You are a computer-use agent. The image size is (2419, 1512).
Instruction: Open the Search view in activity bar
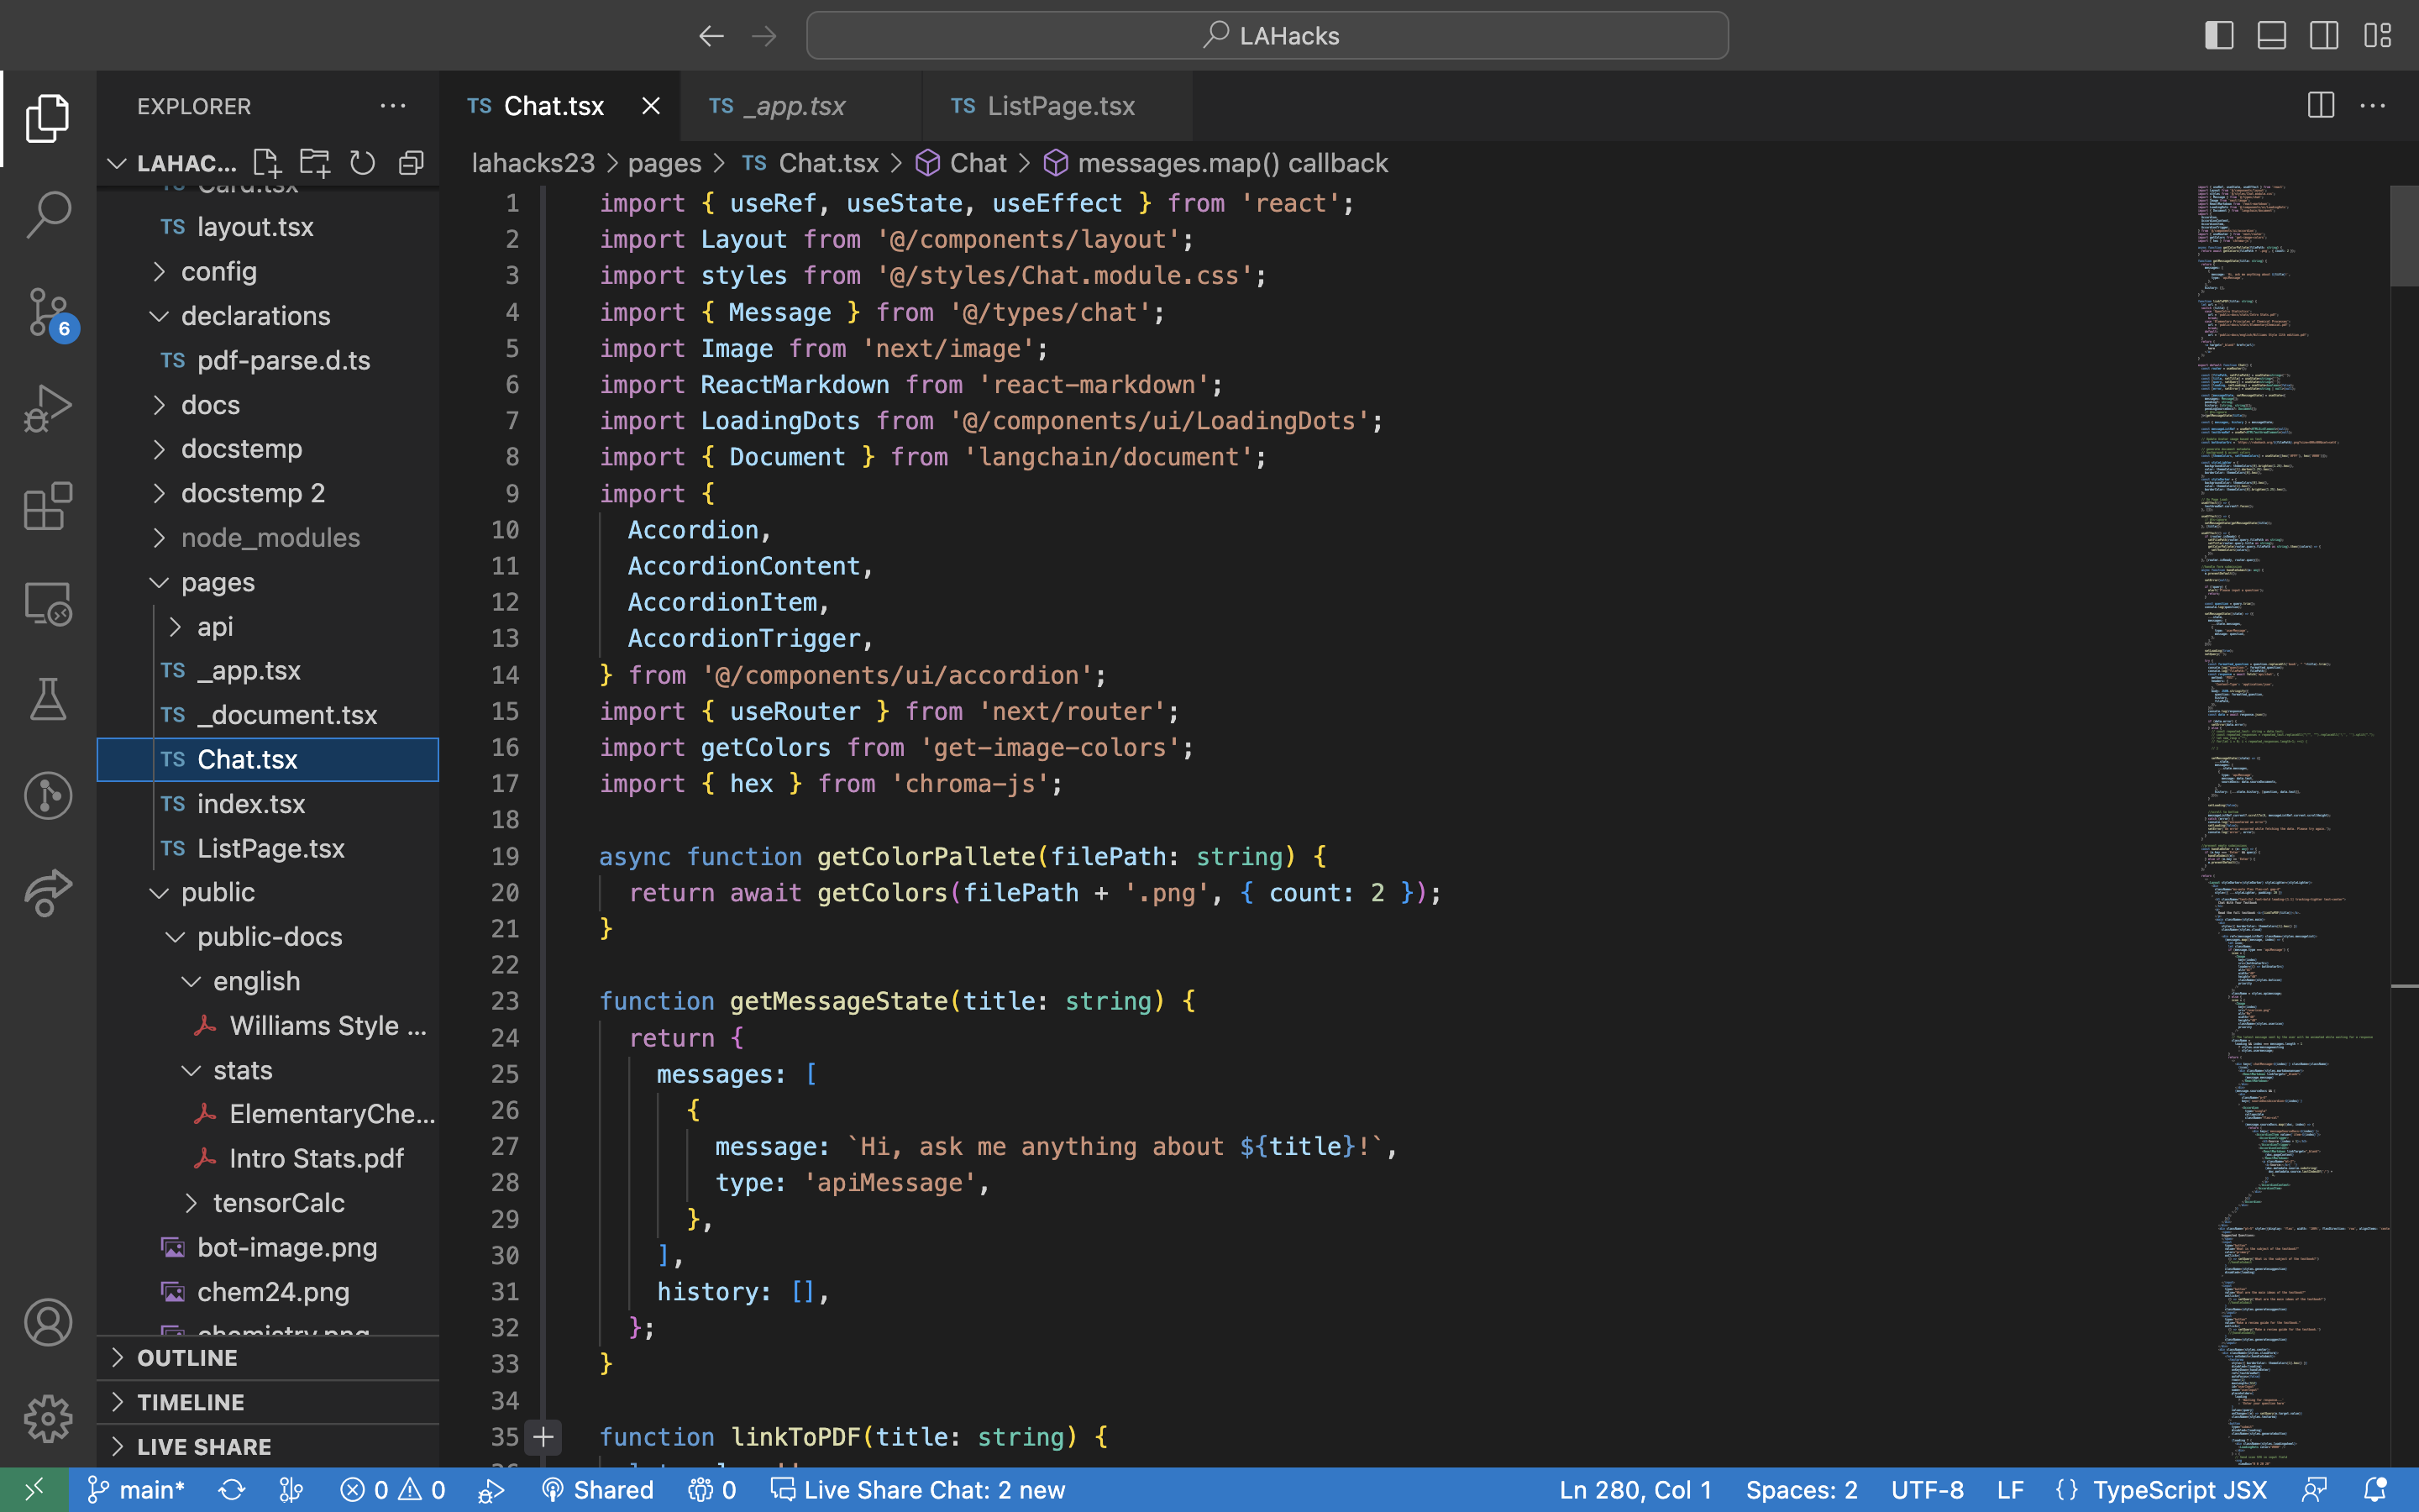48,214
